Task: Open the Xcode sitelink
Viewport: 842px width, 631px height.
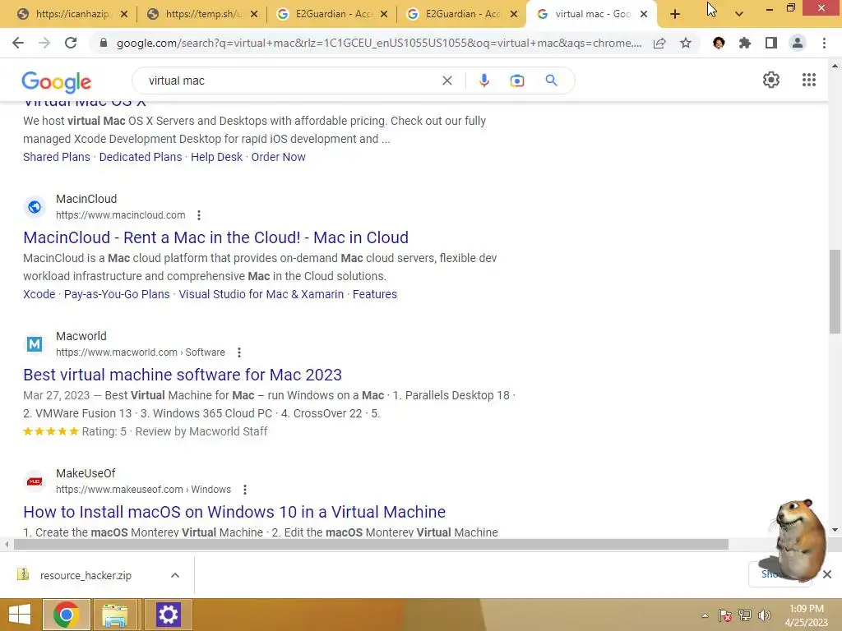Action: point(39,294)
